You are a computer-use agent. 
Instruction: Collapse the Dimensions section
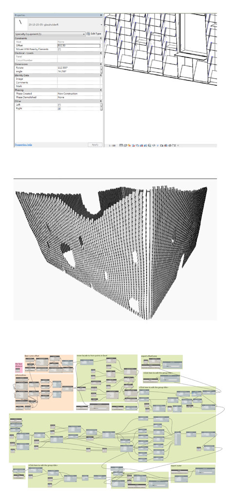(x=101, y=64)
